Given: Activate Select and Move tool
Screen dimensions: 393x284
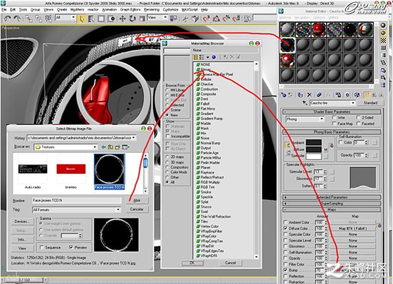Looking at the screenshot, I should pos(122,19).
